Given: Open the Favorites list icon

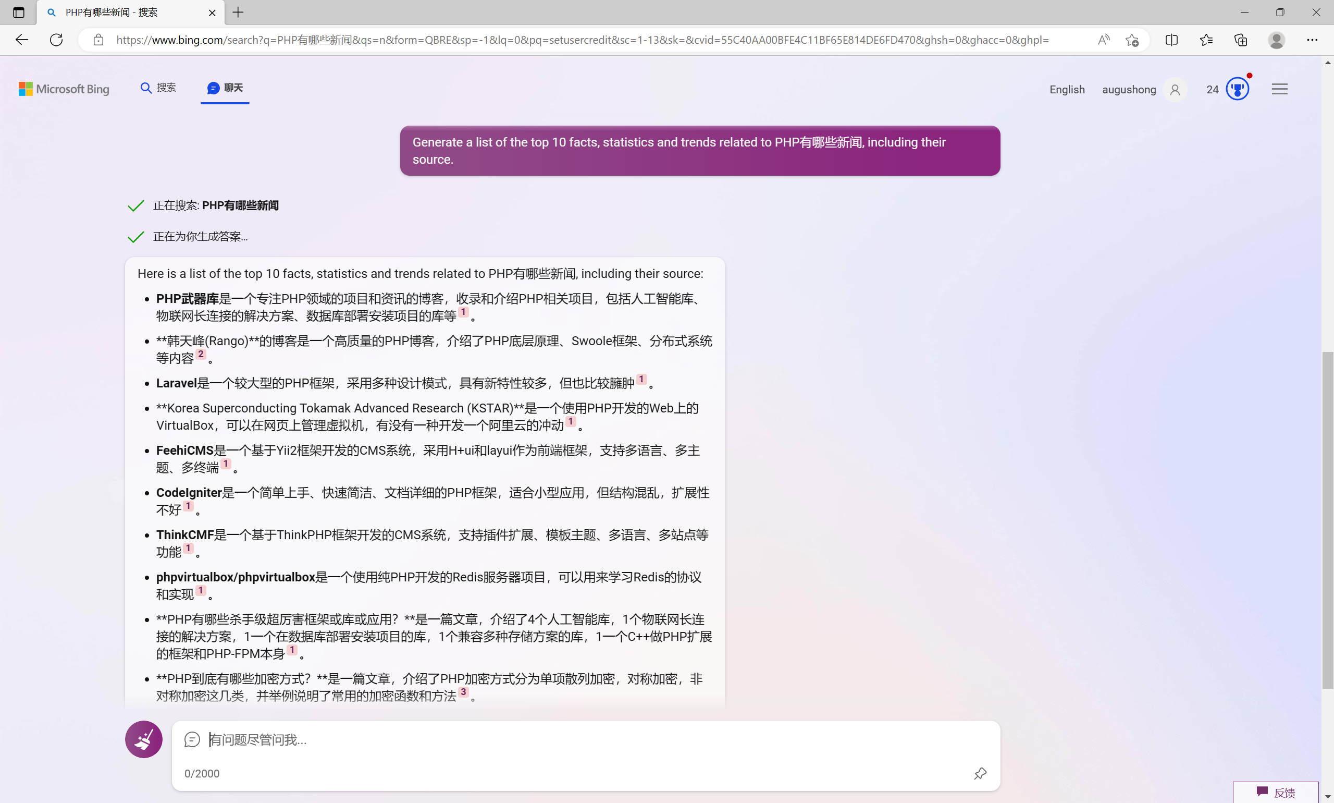Looking at the screenshot, I should point(1206,40).
